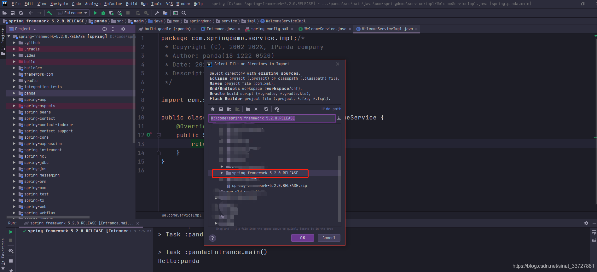The width and height of the screenshot is (597, 272).
Task: Click the Build project hammer icon
Action: [49, 13]
